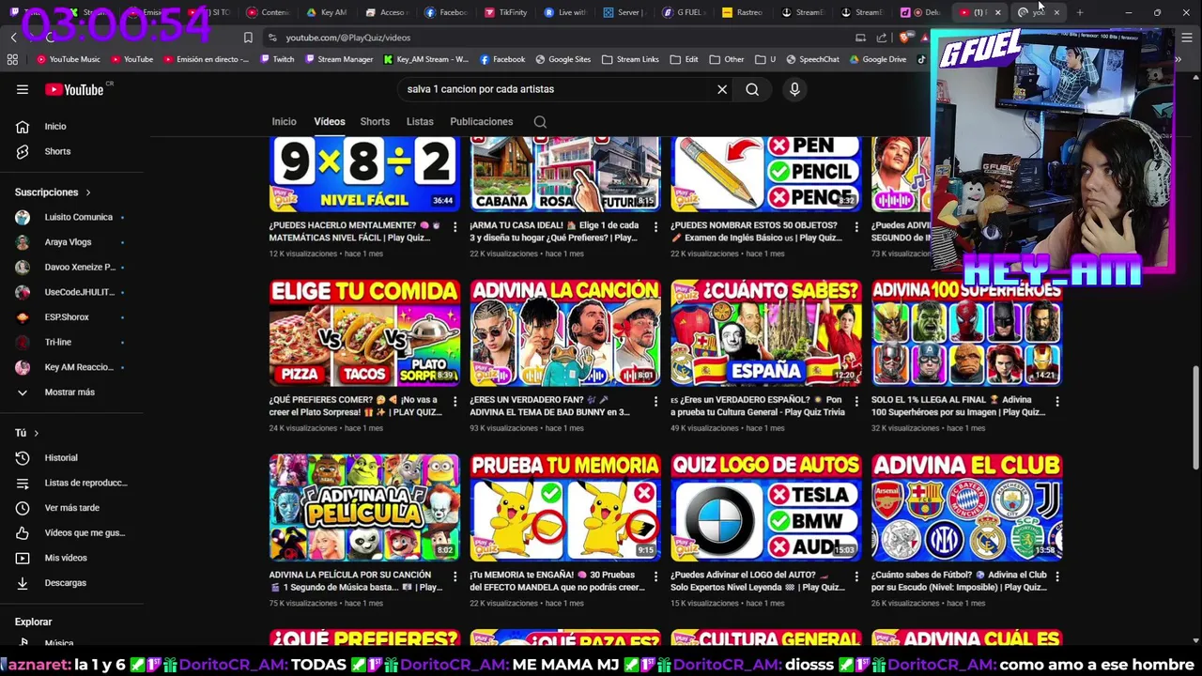
Task: Open Twitch bookmark in bookmarks bar
Action: (x=277, y=59)
